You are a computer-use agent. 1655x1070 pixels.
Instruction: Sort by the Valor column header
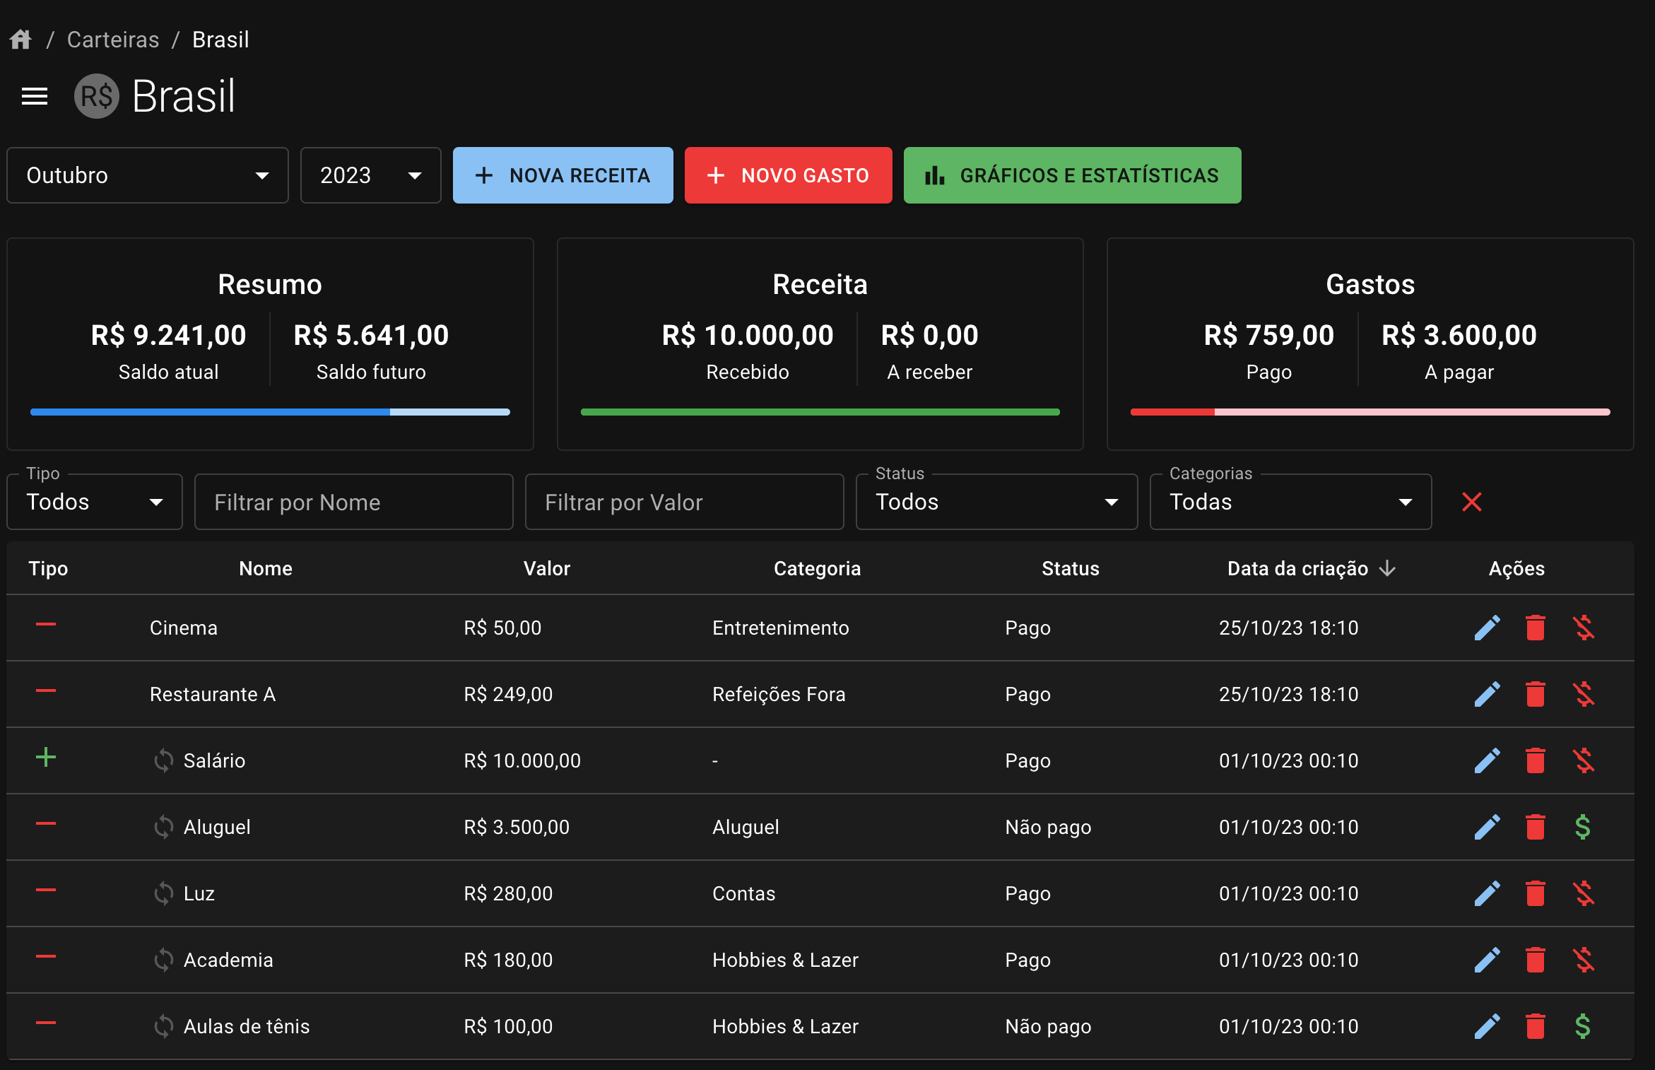click(547, 568)
